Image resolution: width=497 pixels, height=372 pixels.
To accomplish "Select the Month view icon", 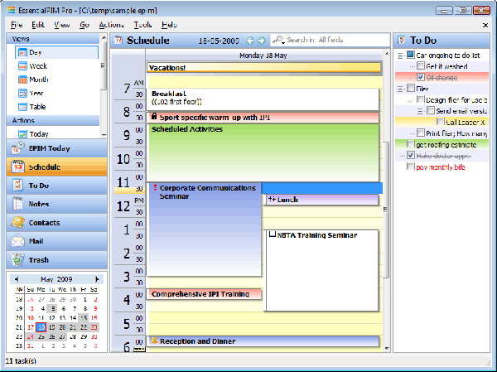I will (22, 80).
